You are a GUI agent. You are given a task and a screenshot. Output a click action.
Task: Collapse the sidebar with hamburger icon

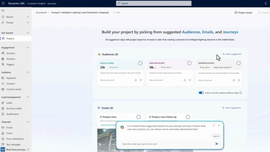click(3, 11)
